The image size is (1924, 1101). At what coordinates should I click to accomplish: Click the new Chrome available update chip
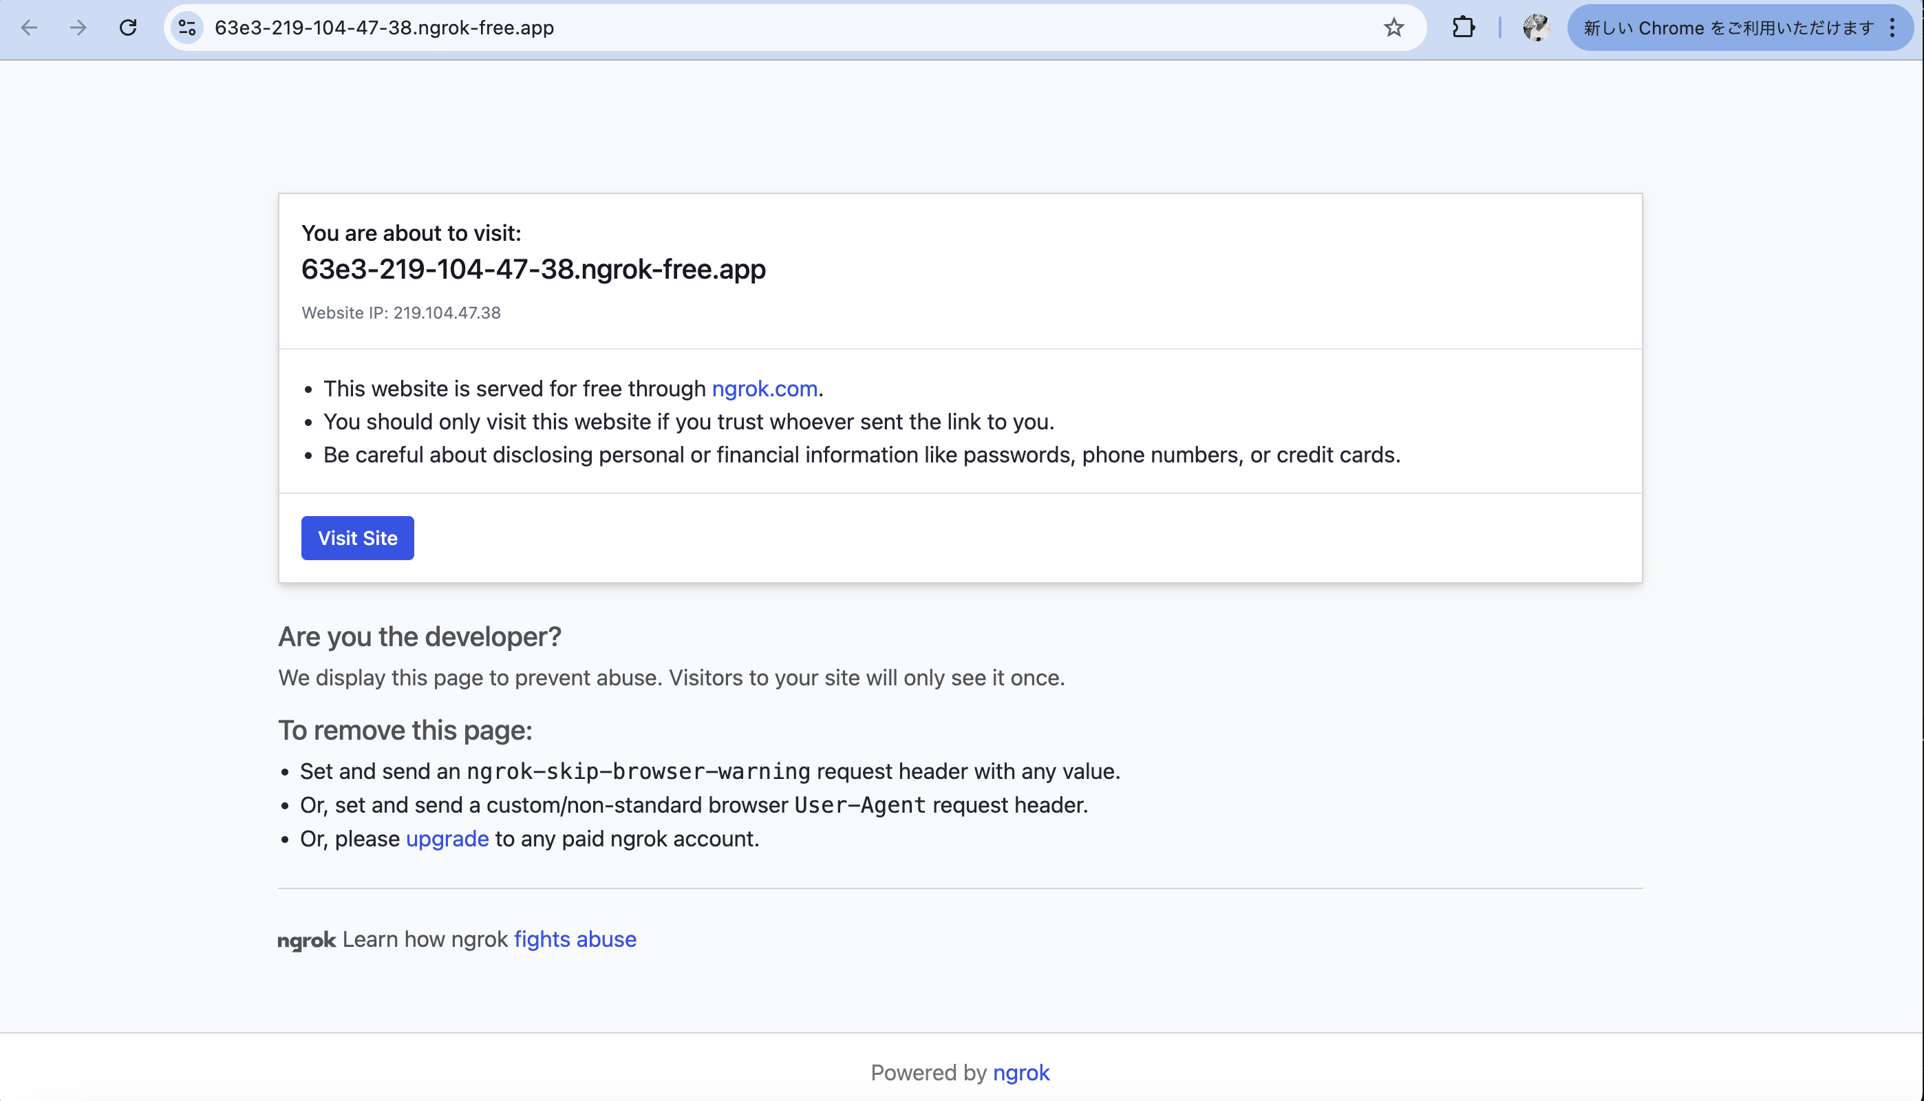tap(1728, 28)
